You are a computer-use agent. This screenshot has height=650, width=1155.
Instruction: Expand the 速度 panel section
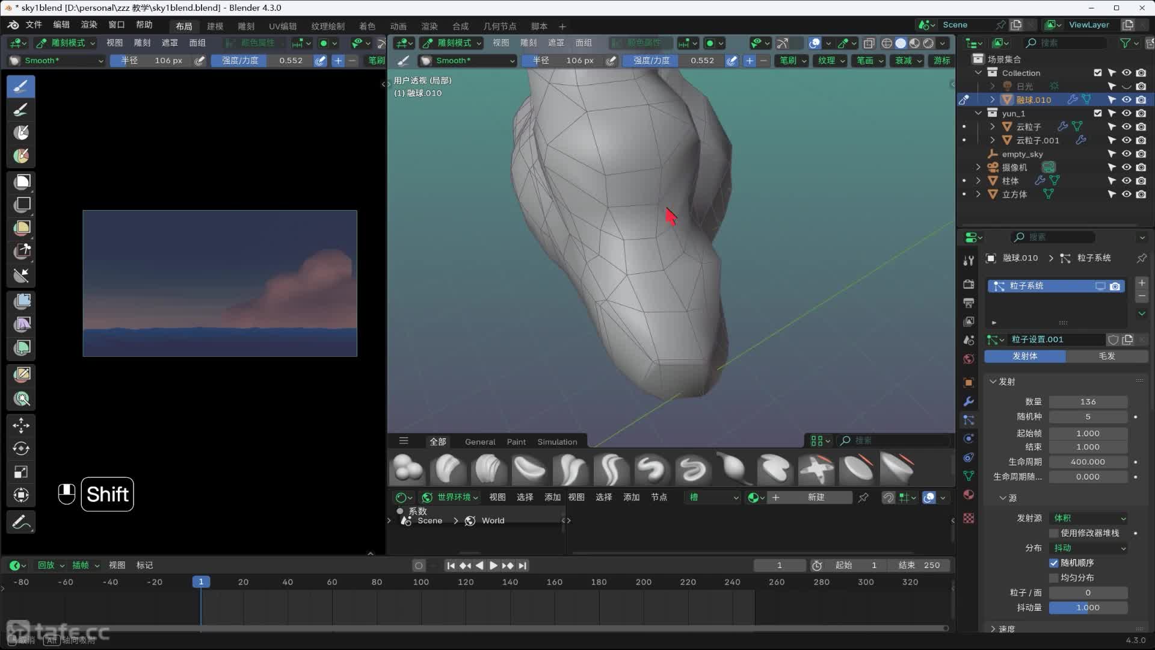1006,629
